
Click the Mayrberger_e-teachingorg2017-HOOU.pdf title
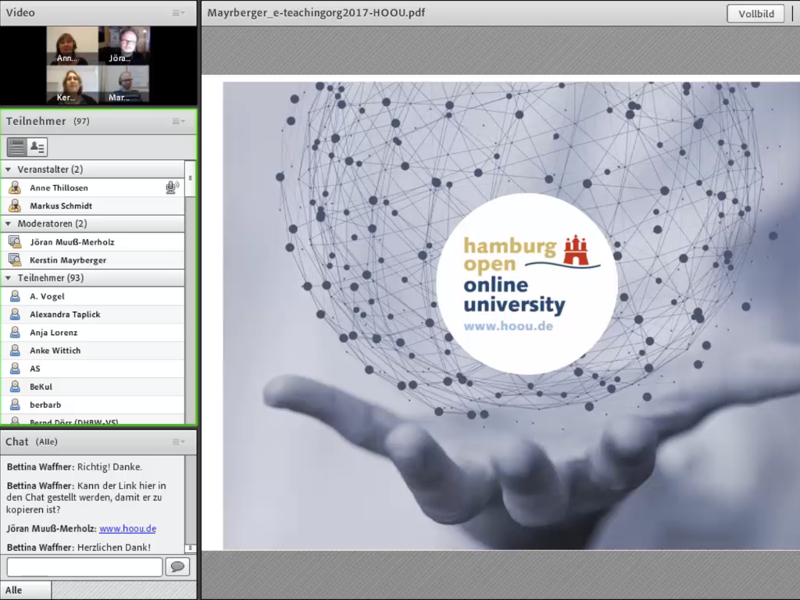tap(316, 12)
